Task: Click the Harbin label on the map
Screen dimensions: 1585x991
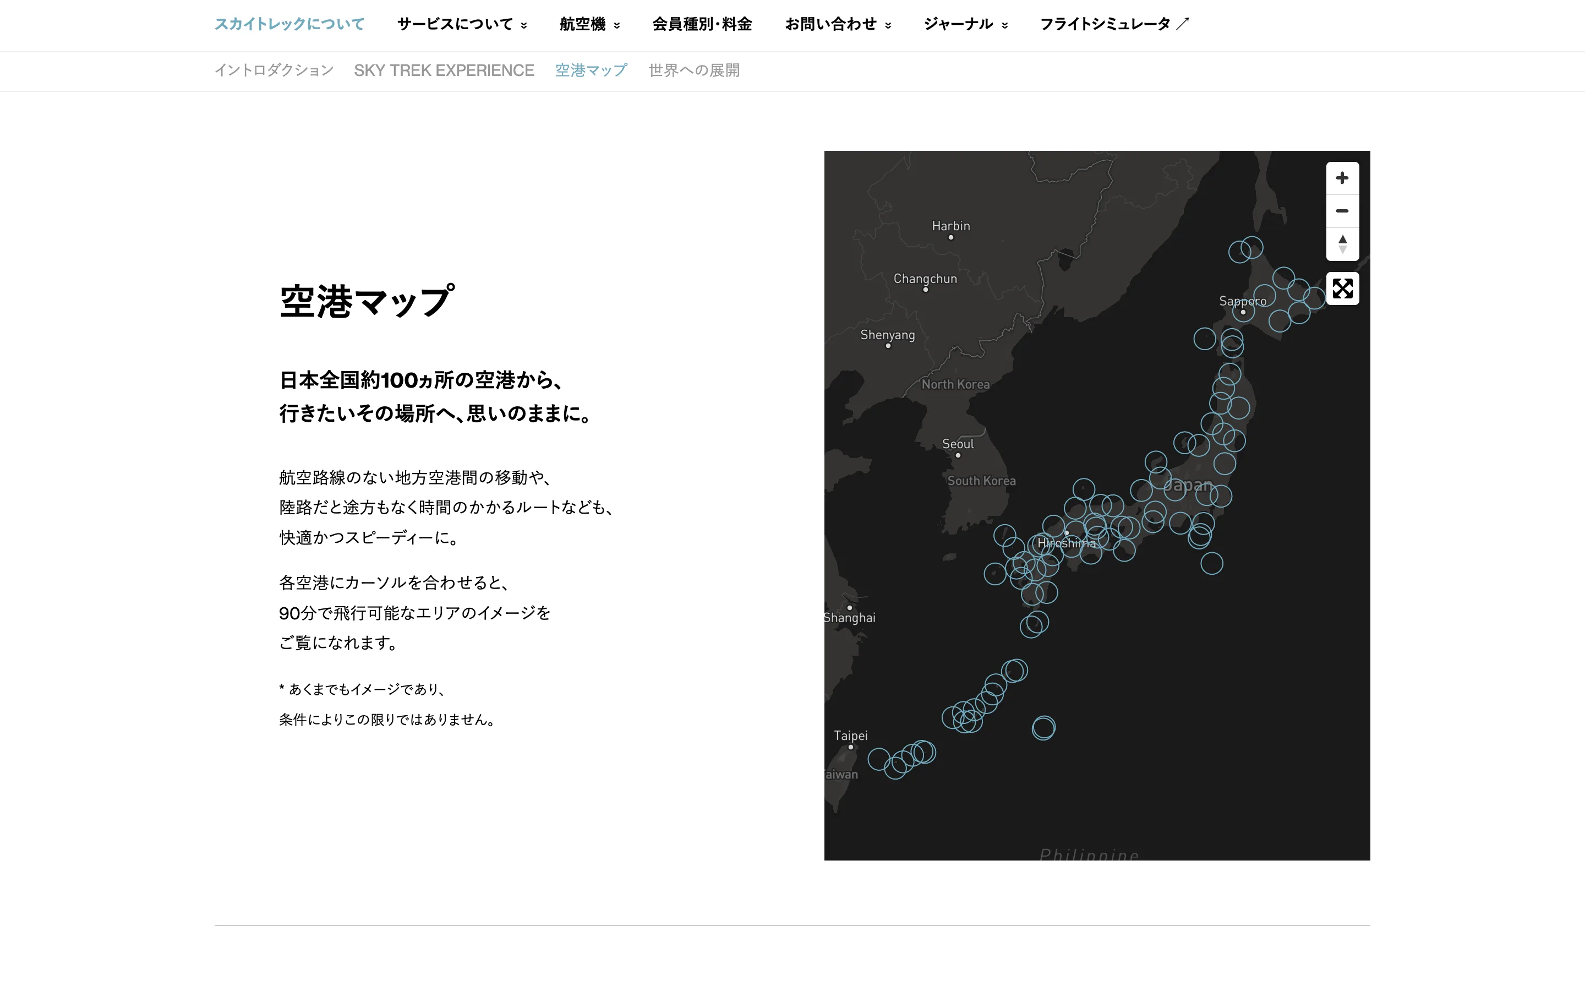Action: click(x=951, y=226)
